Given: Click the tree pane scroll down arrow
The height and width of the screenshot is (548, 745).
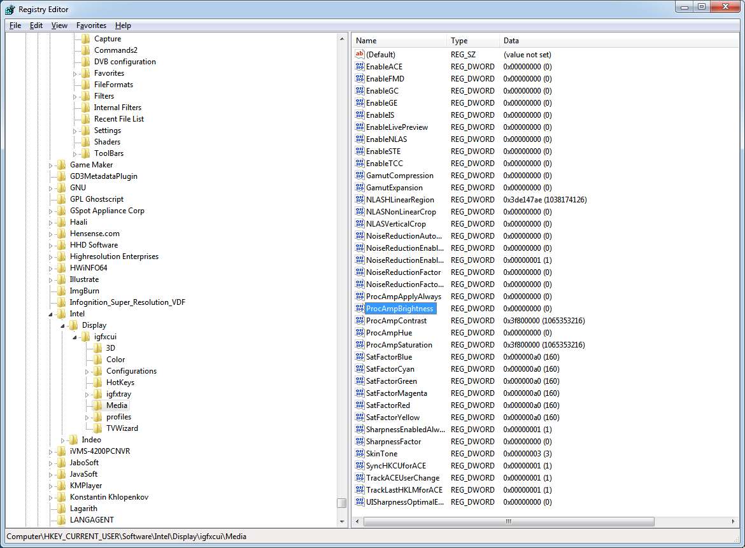Looking at the screenshot, I should click(341, 521).
